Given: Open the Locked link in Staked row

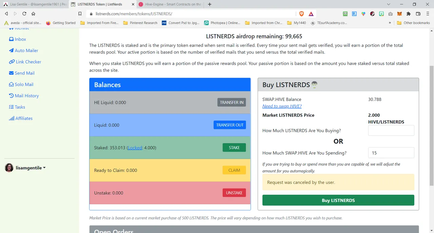Looking at the screenshot, I should [135, 148].
